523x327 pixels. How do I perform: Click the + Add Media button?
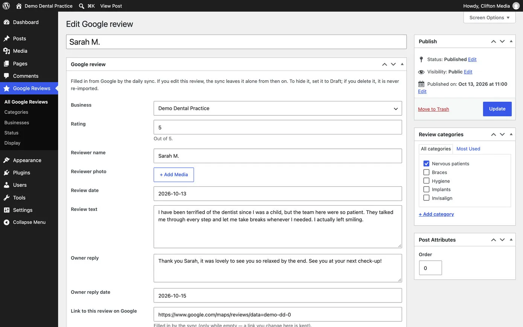(174, 175)
